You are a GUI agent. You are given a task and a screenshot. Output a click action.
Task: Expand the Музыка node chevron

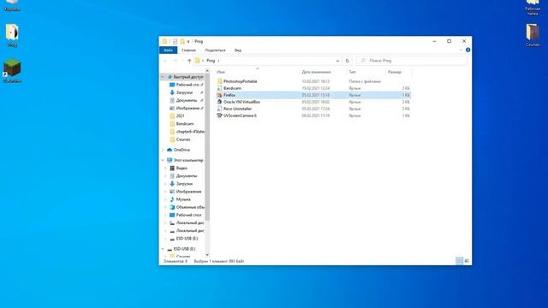[x=165, y=199]
